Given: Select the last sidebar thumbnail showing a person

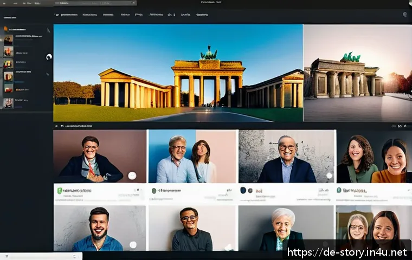Looking at the screenshot, I should click(x=9, y=103).
